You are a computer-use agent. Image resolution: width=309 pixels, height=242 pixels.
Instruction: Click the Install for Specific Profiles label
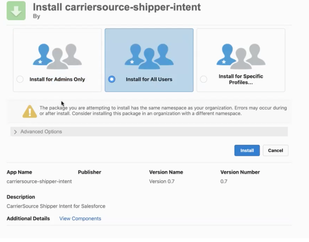[x=241, y=79]
